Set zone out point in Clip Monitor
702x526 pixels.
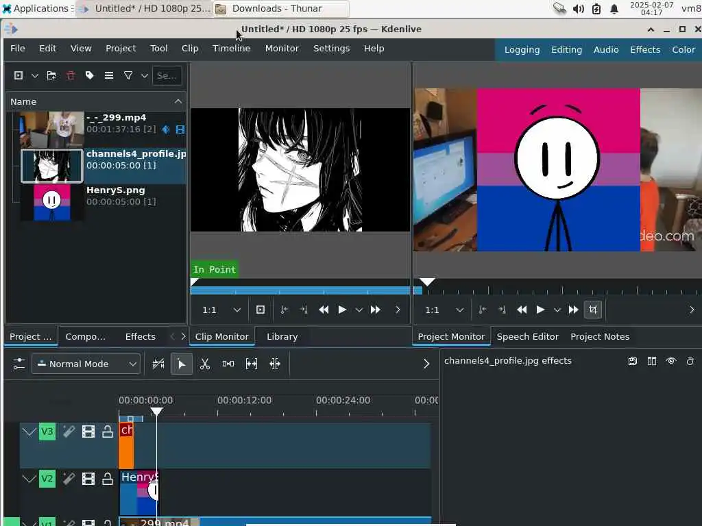coord(304,310)
